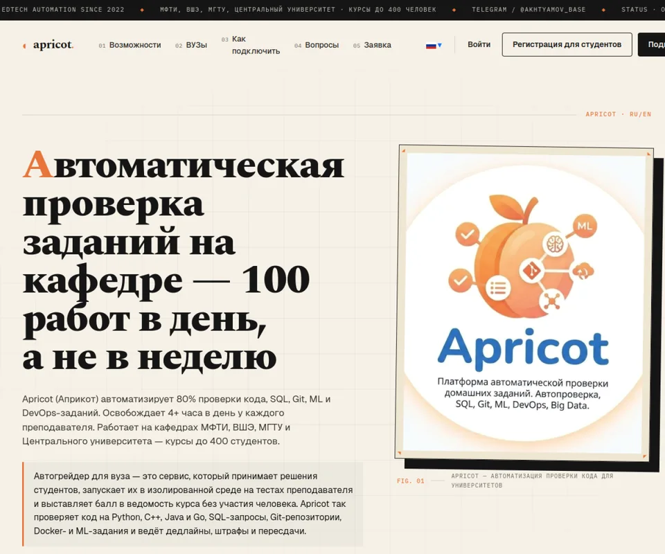Click the Git icon on the peach
Image resolution: width=665 pixels, height=554 pixels.
(532, 270)
